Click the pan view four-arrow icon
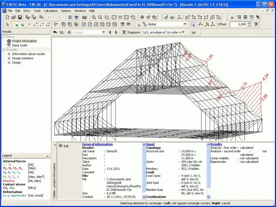The width and height of the screenshot is (276, 207). pyautogui.click(x=142, y=17)
